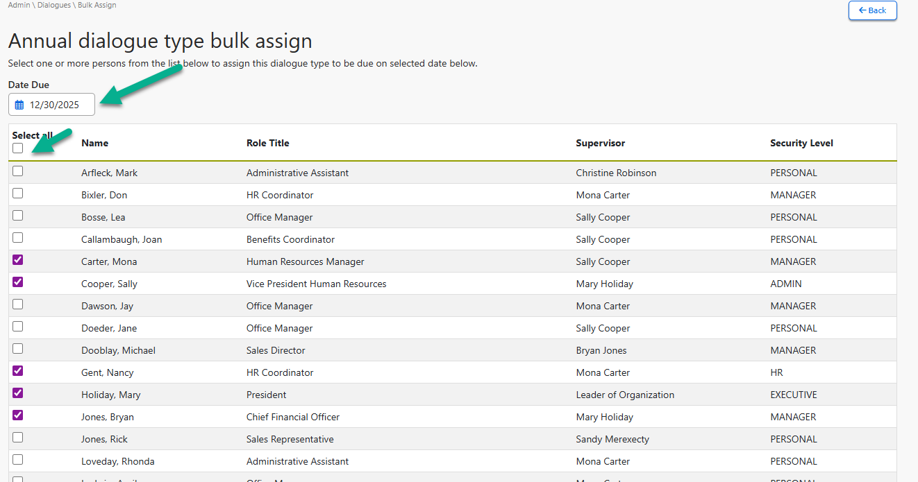This screenshot has height=482, width=918.
Task: Uncheck the Holiday, Mary checkbox
Action: click(x=18, y=393)
